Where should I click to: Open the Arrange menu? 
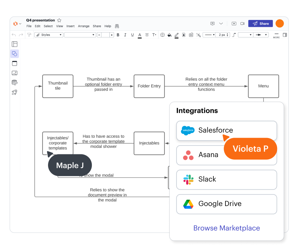pos(84,26)
